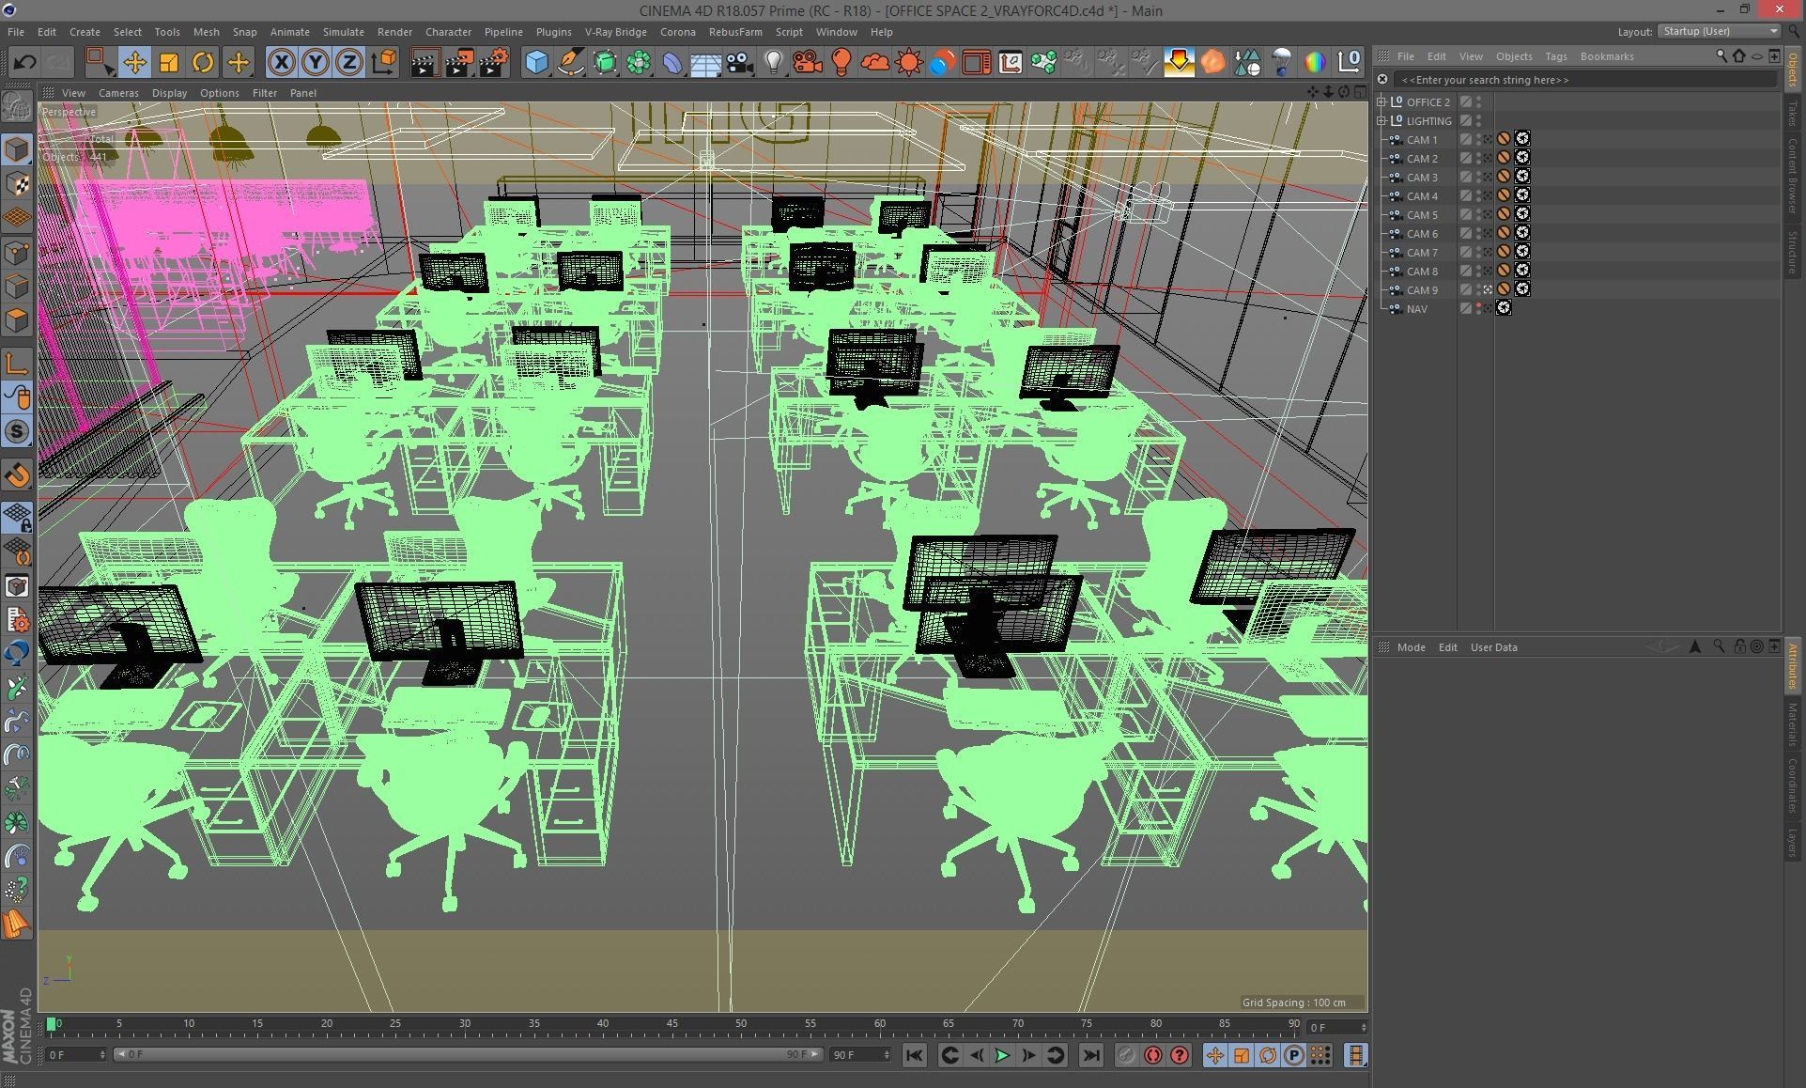Play the animation forward

click(1002, 1056)
